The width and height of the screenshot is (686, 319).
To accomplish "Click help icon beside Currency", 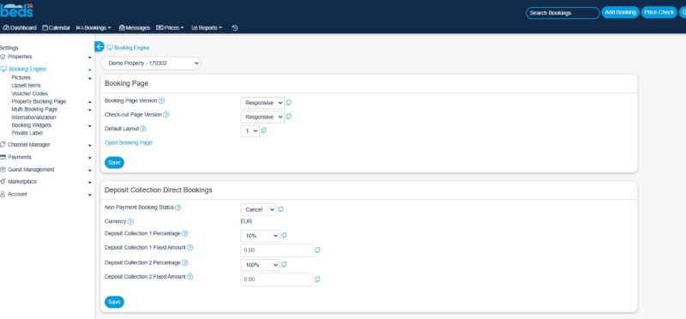I will tap(130, 222).
